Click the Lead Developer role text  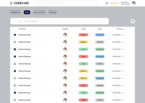tap(125, 4)
